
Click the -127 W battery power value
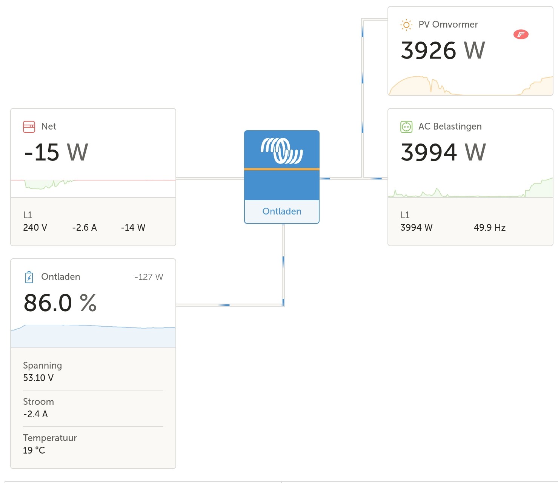click(x=149, y=277)
